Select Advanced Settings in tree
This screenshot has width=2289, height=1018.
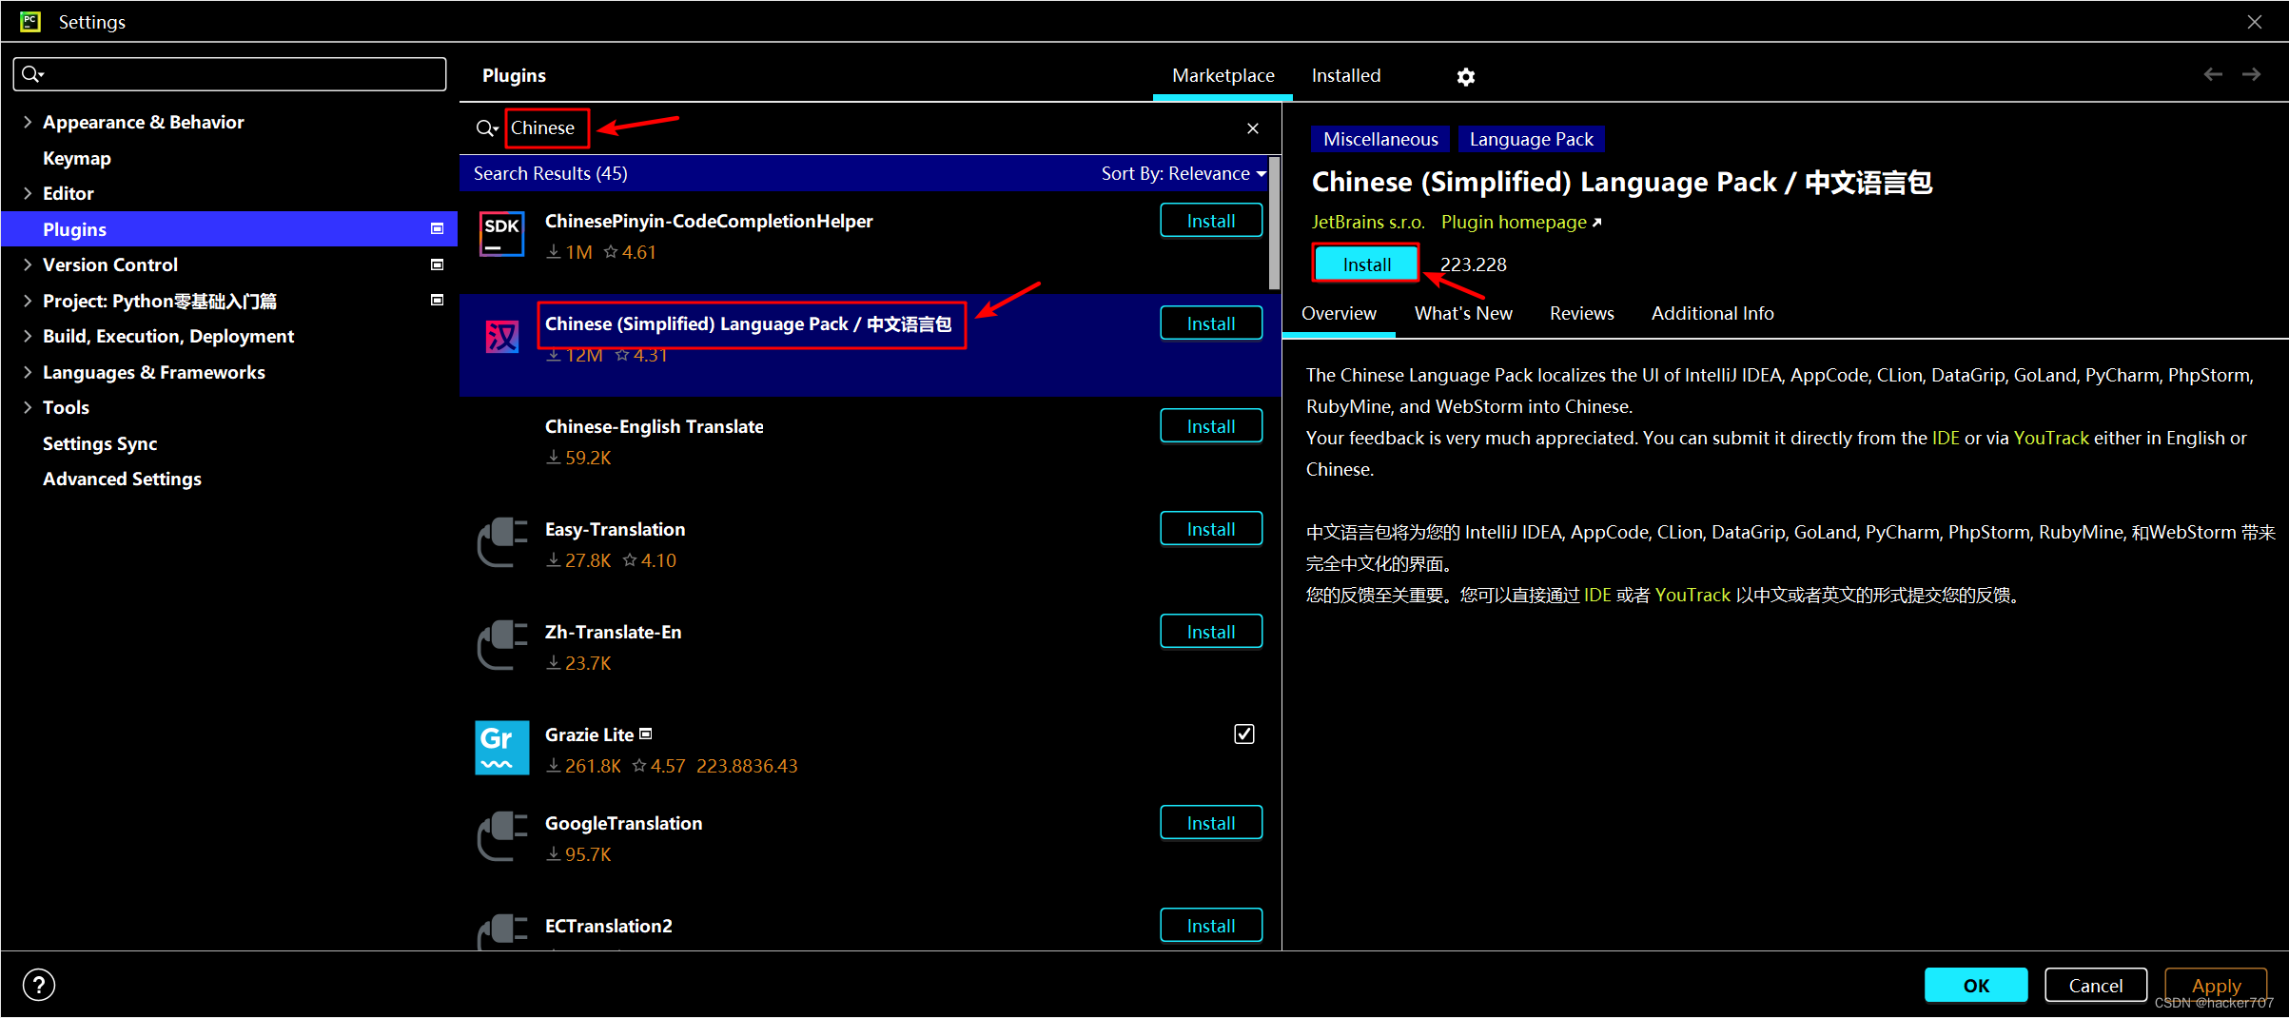[122, 479]
